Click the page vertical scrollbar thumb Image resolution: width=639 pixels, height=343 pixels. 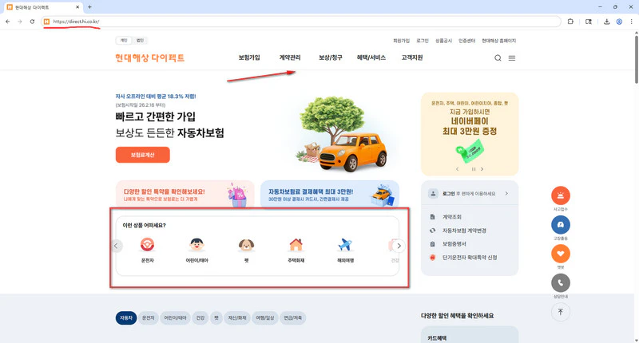click(636, 59)
